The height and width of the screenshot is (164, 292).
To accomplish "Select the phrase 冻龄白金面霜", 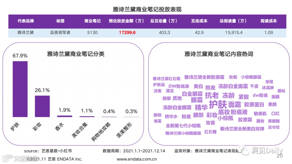I will [233, 86].
